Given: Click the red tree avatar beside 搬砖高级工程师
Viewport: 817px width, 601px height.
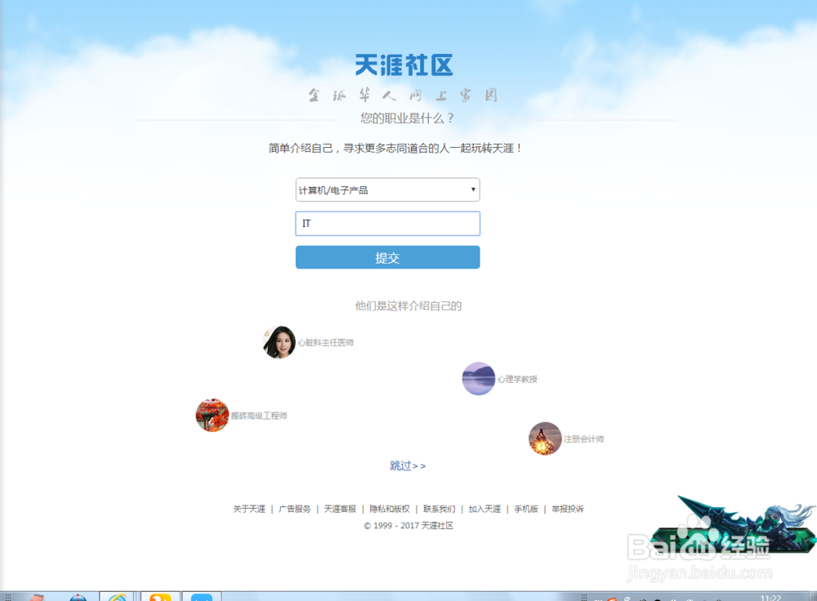Looking at the screenshot, I should click(x=212, y=415).
